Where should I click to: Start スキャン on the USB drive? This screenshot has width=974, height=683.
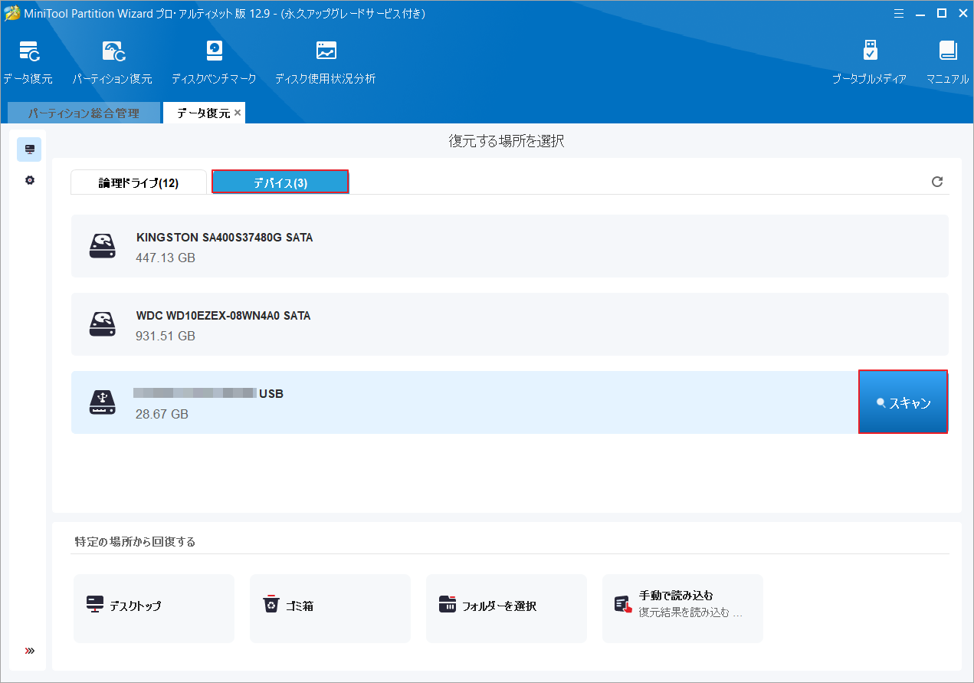coord(903,402)
